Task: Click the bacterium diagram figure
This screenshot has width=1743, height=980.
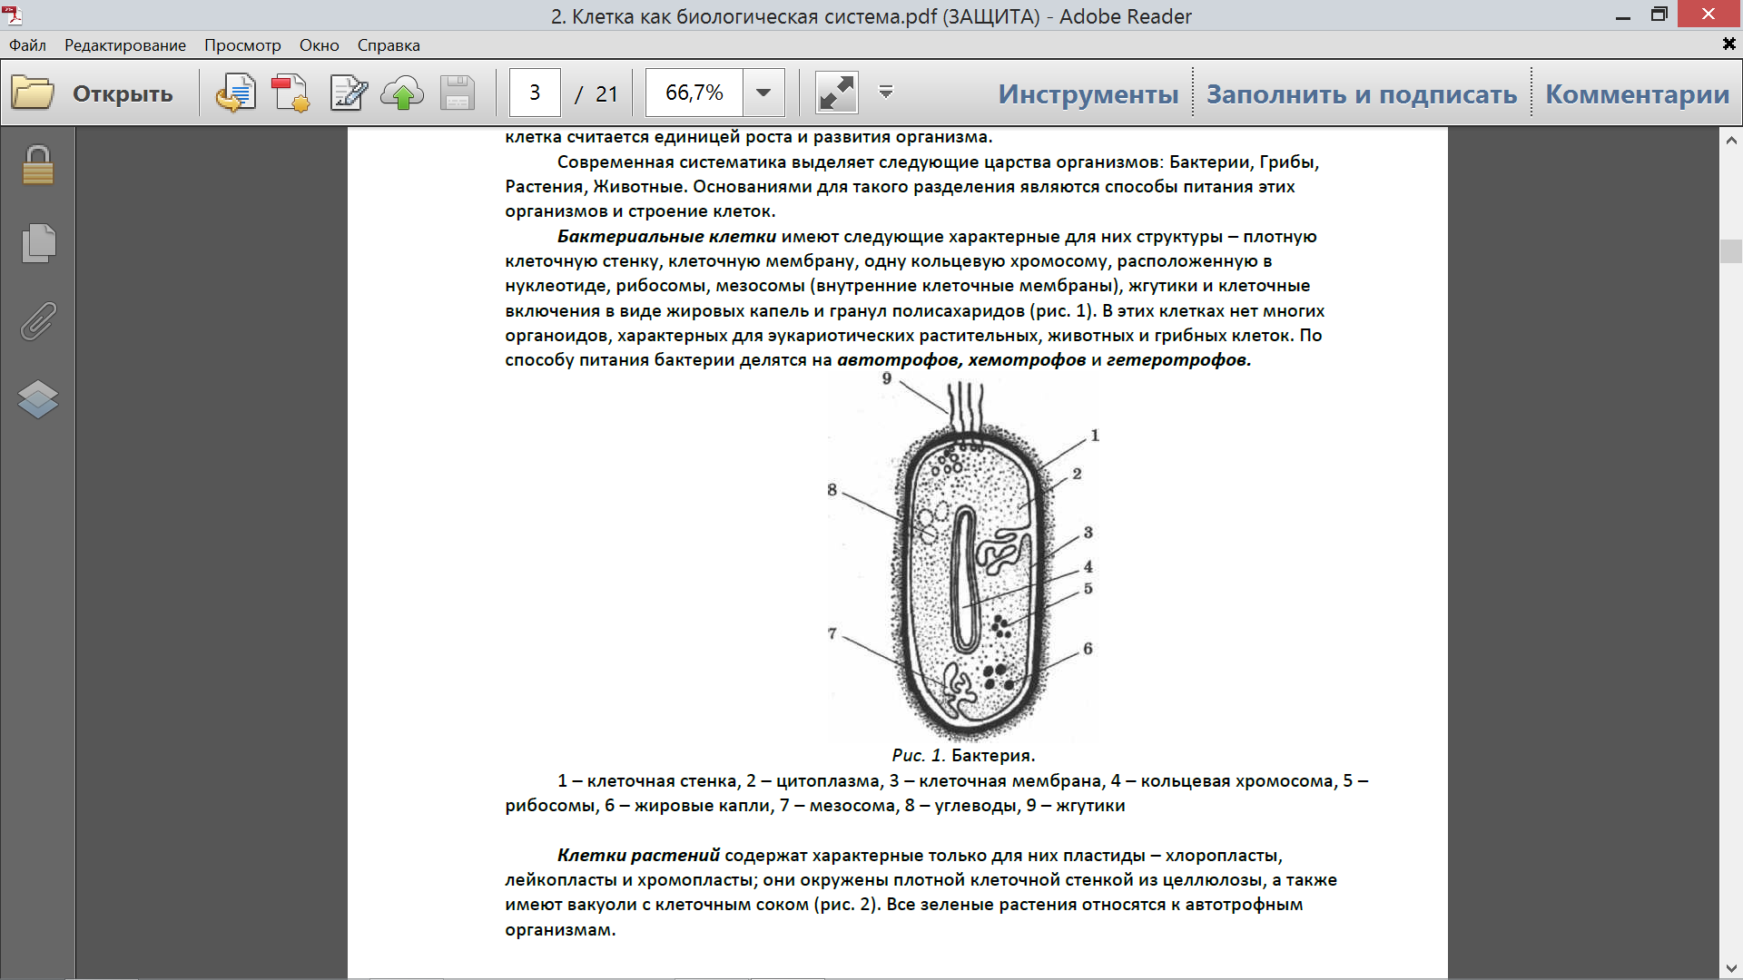Action: coord(963,559)
